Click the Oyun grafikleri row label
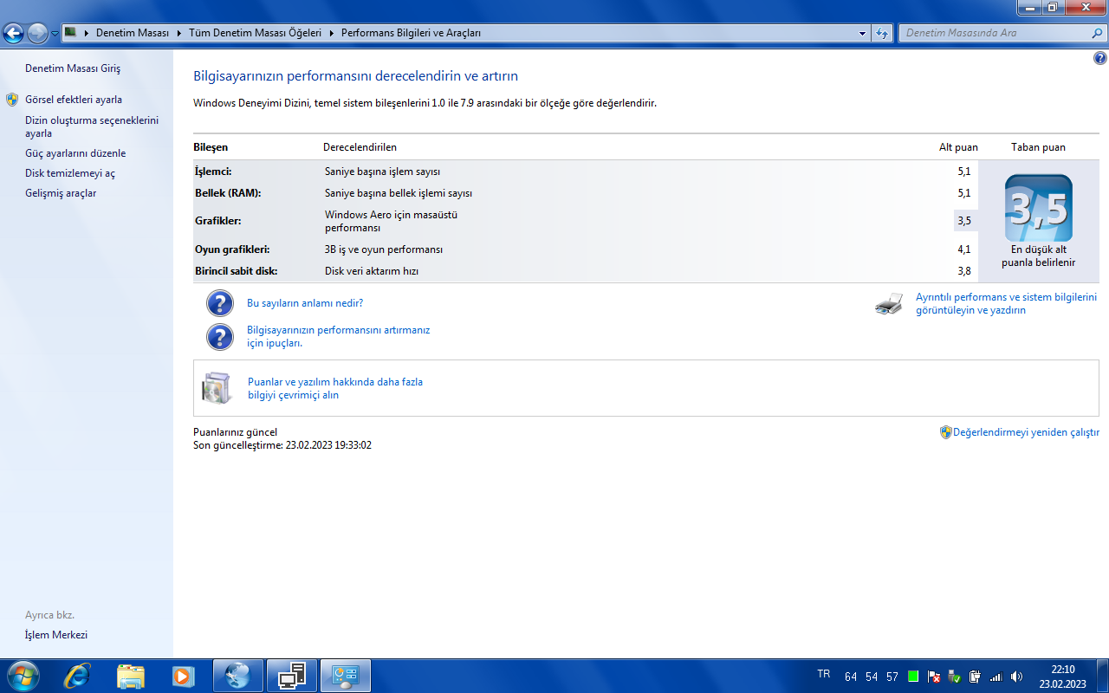 tap(232, 249)
